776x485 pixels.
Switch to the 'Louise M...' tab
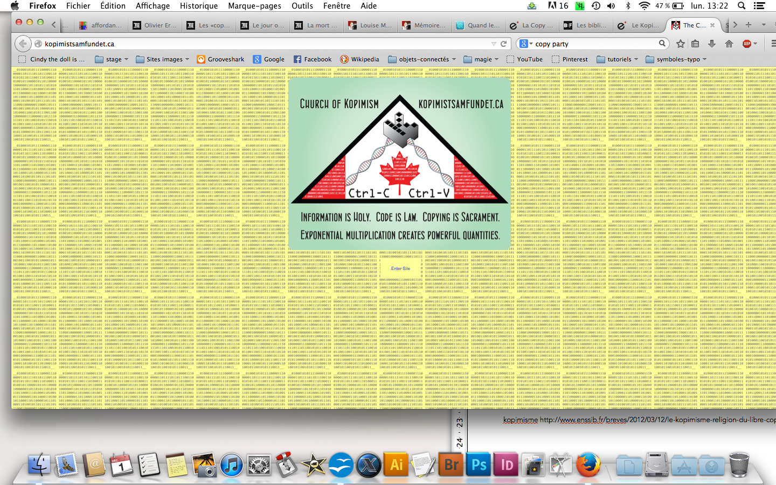pos(370,25)
